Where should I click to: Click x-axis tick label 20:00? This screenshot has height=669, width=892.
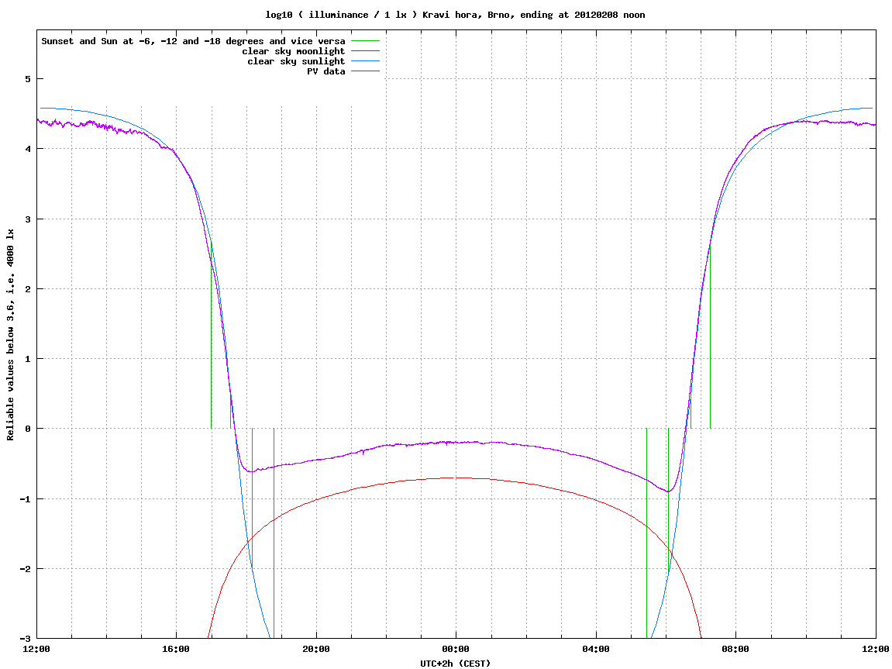[x=316, y=649]
